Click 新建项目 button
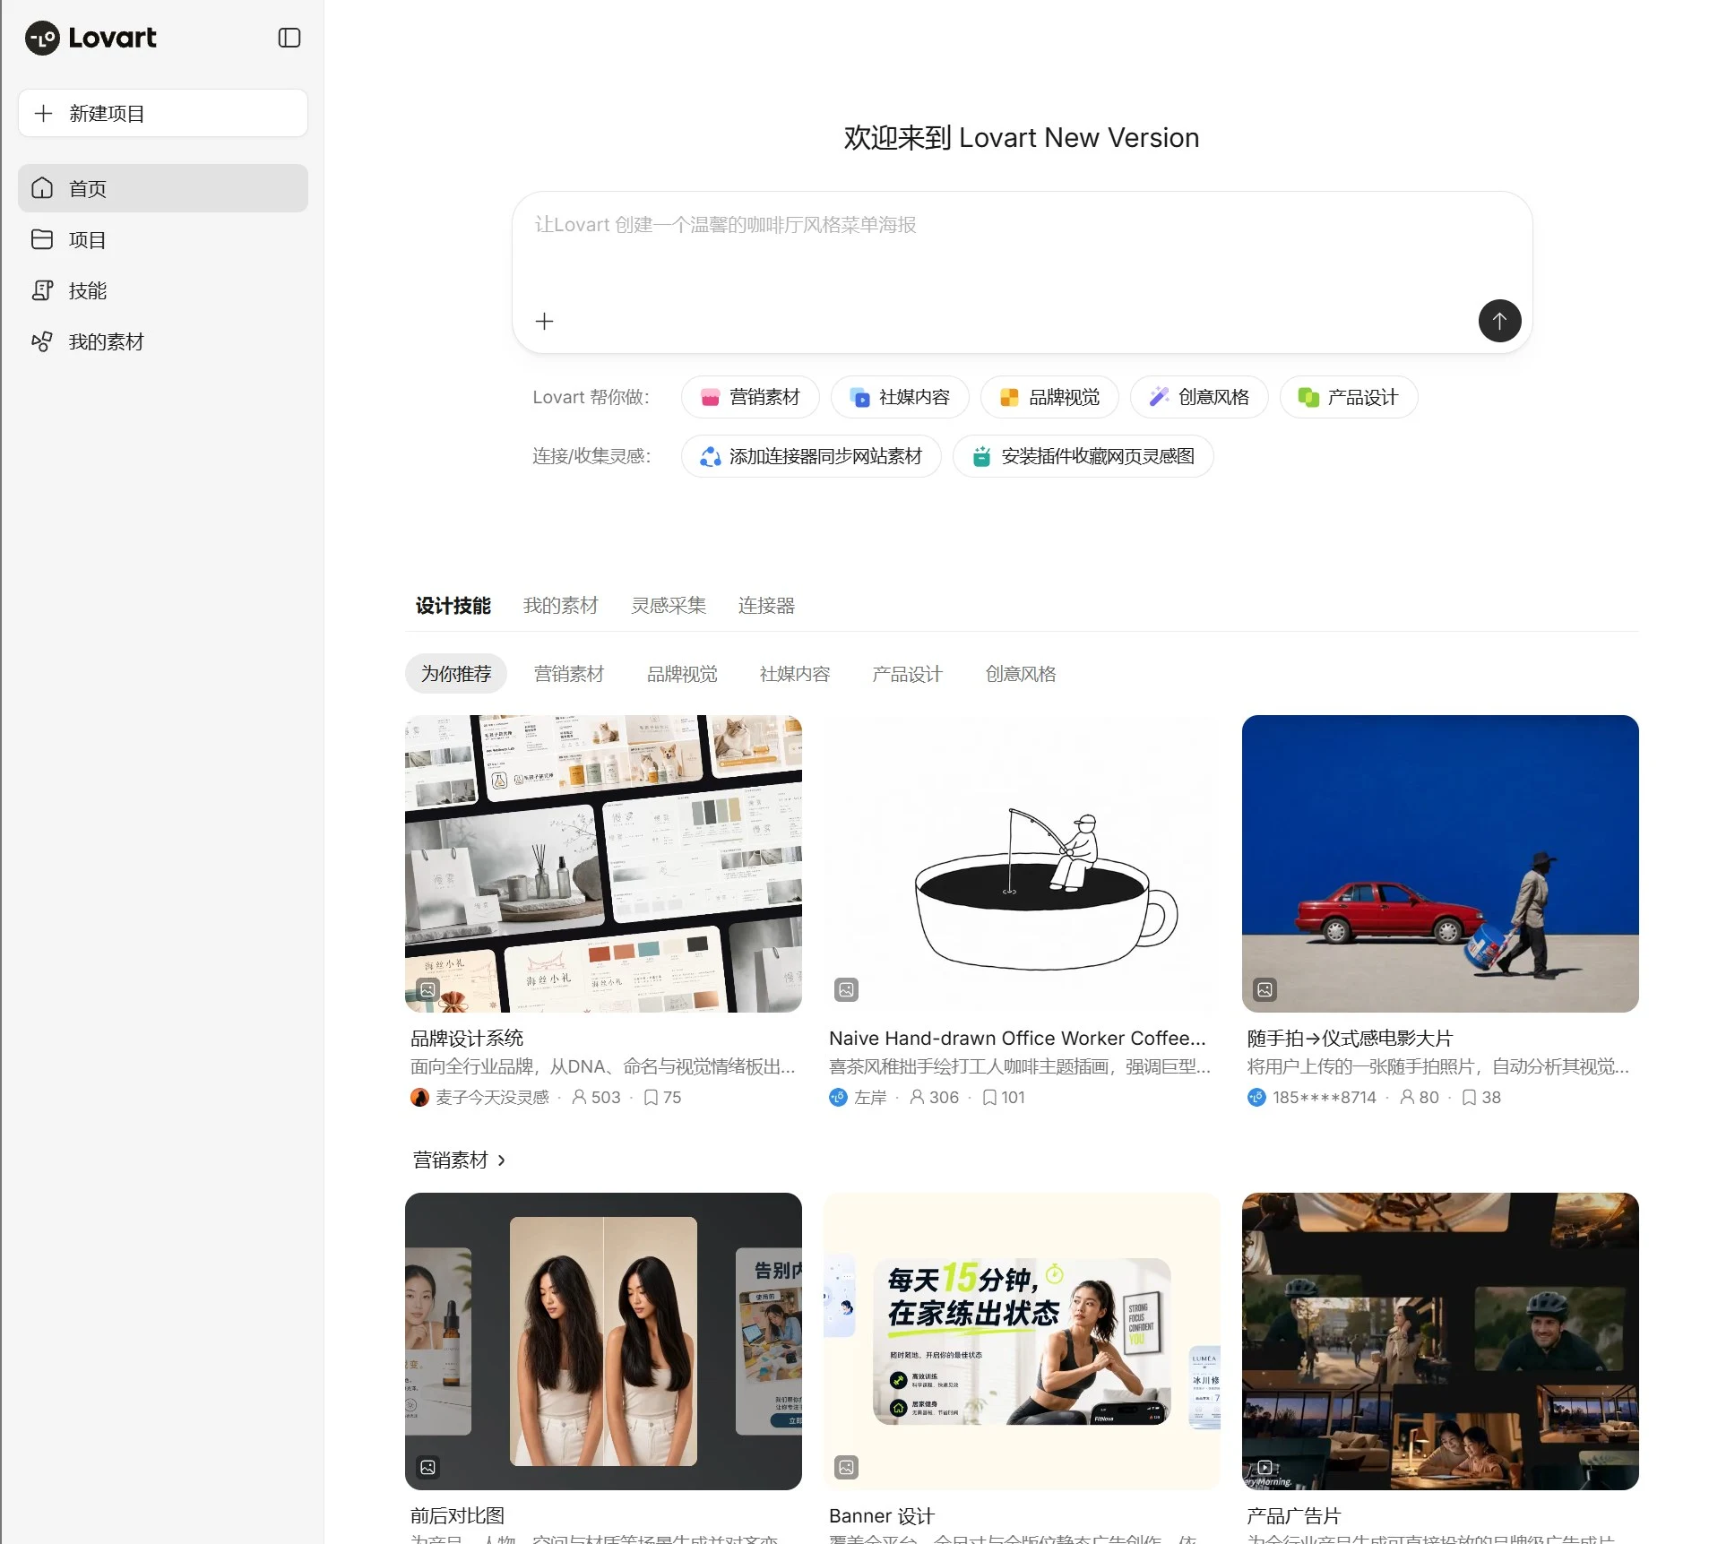1709x1544 pixels. coord(163,113)
